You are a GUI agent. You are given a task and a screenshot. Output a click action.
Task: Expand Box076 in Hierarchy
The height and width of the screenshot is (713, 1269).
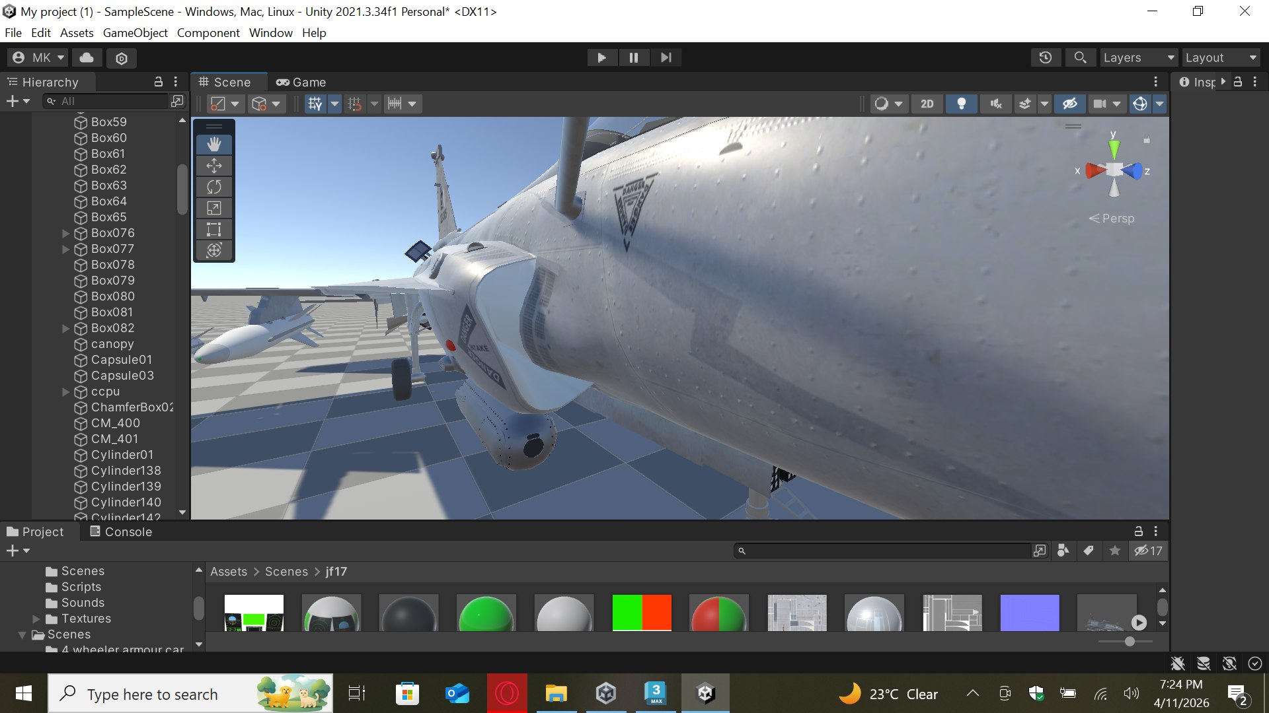point(65,233)
